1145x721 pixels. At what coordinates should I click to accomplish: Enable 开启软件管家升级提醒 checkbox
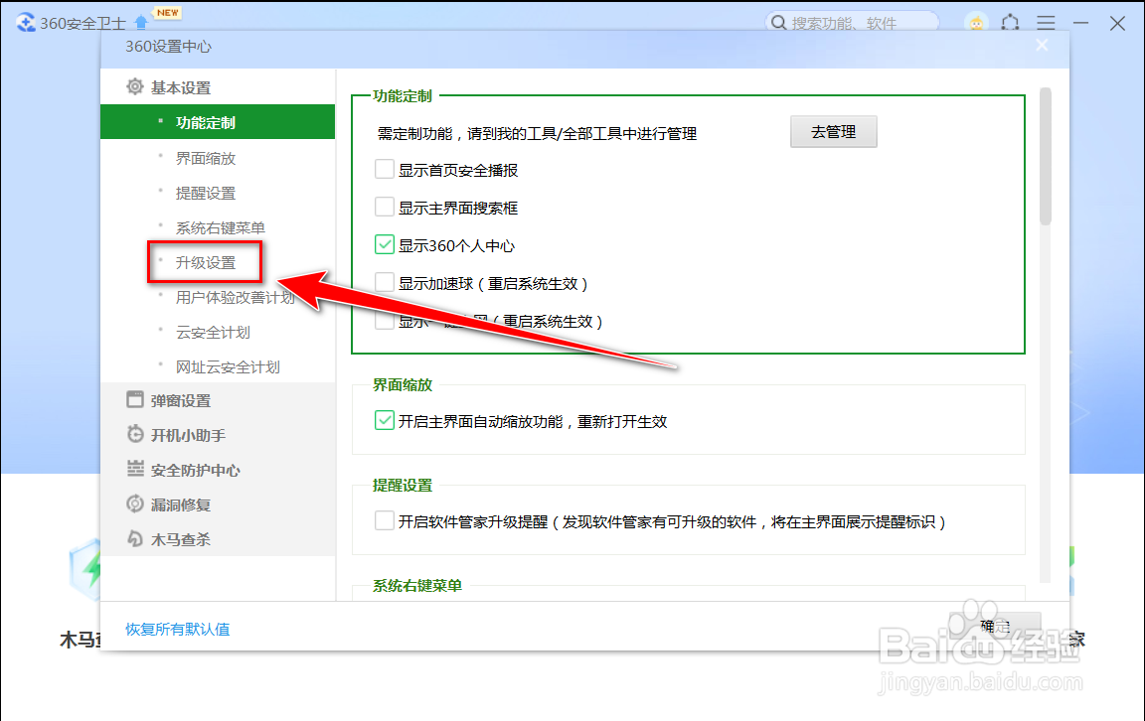[x=384, y=521]
